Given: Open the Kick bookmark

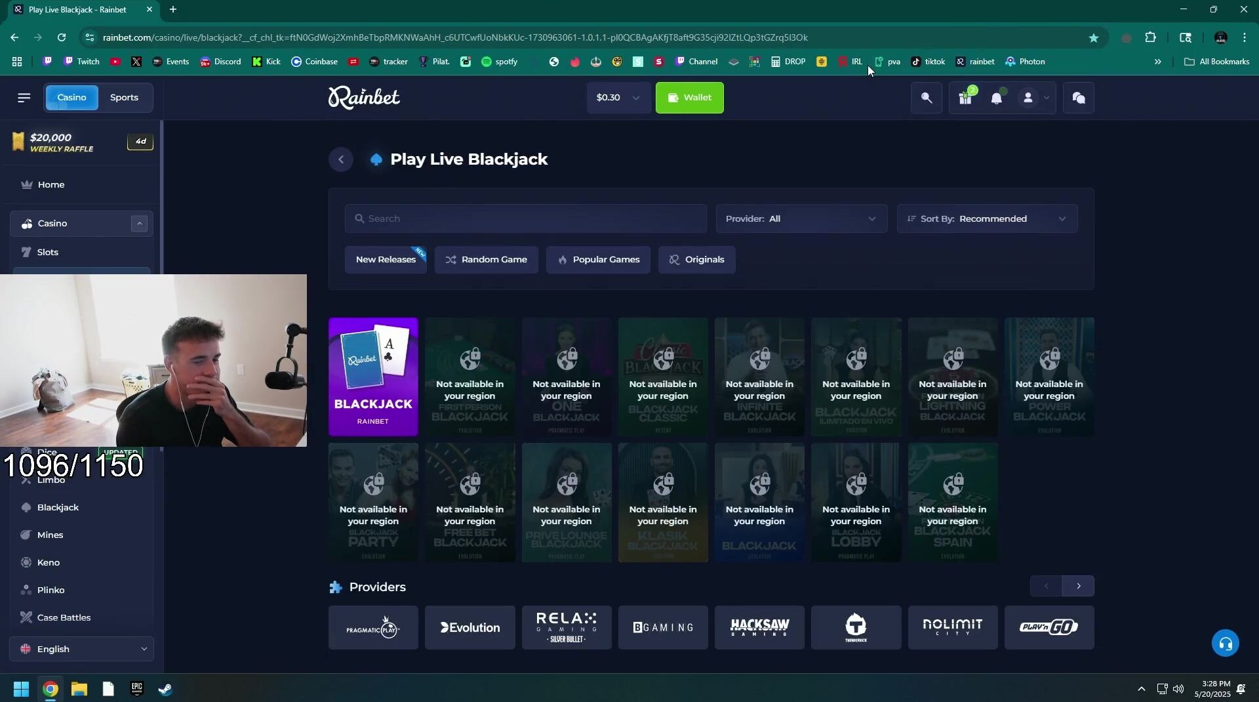Looking at the screenshot, I should point(267,62).
